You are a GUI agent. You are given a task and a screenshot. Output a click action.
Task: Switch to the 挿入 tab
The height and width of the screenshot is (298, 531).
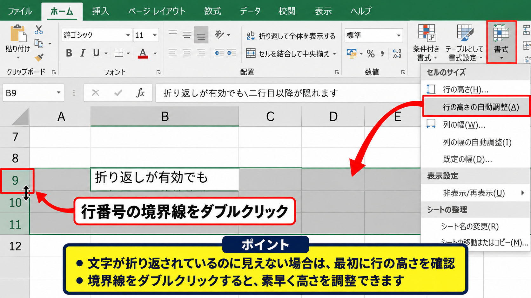pos(101,11)
